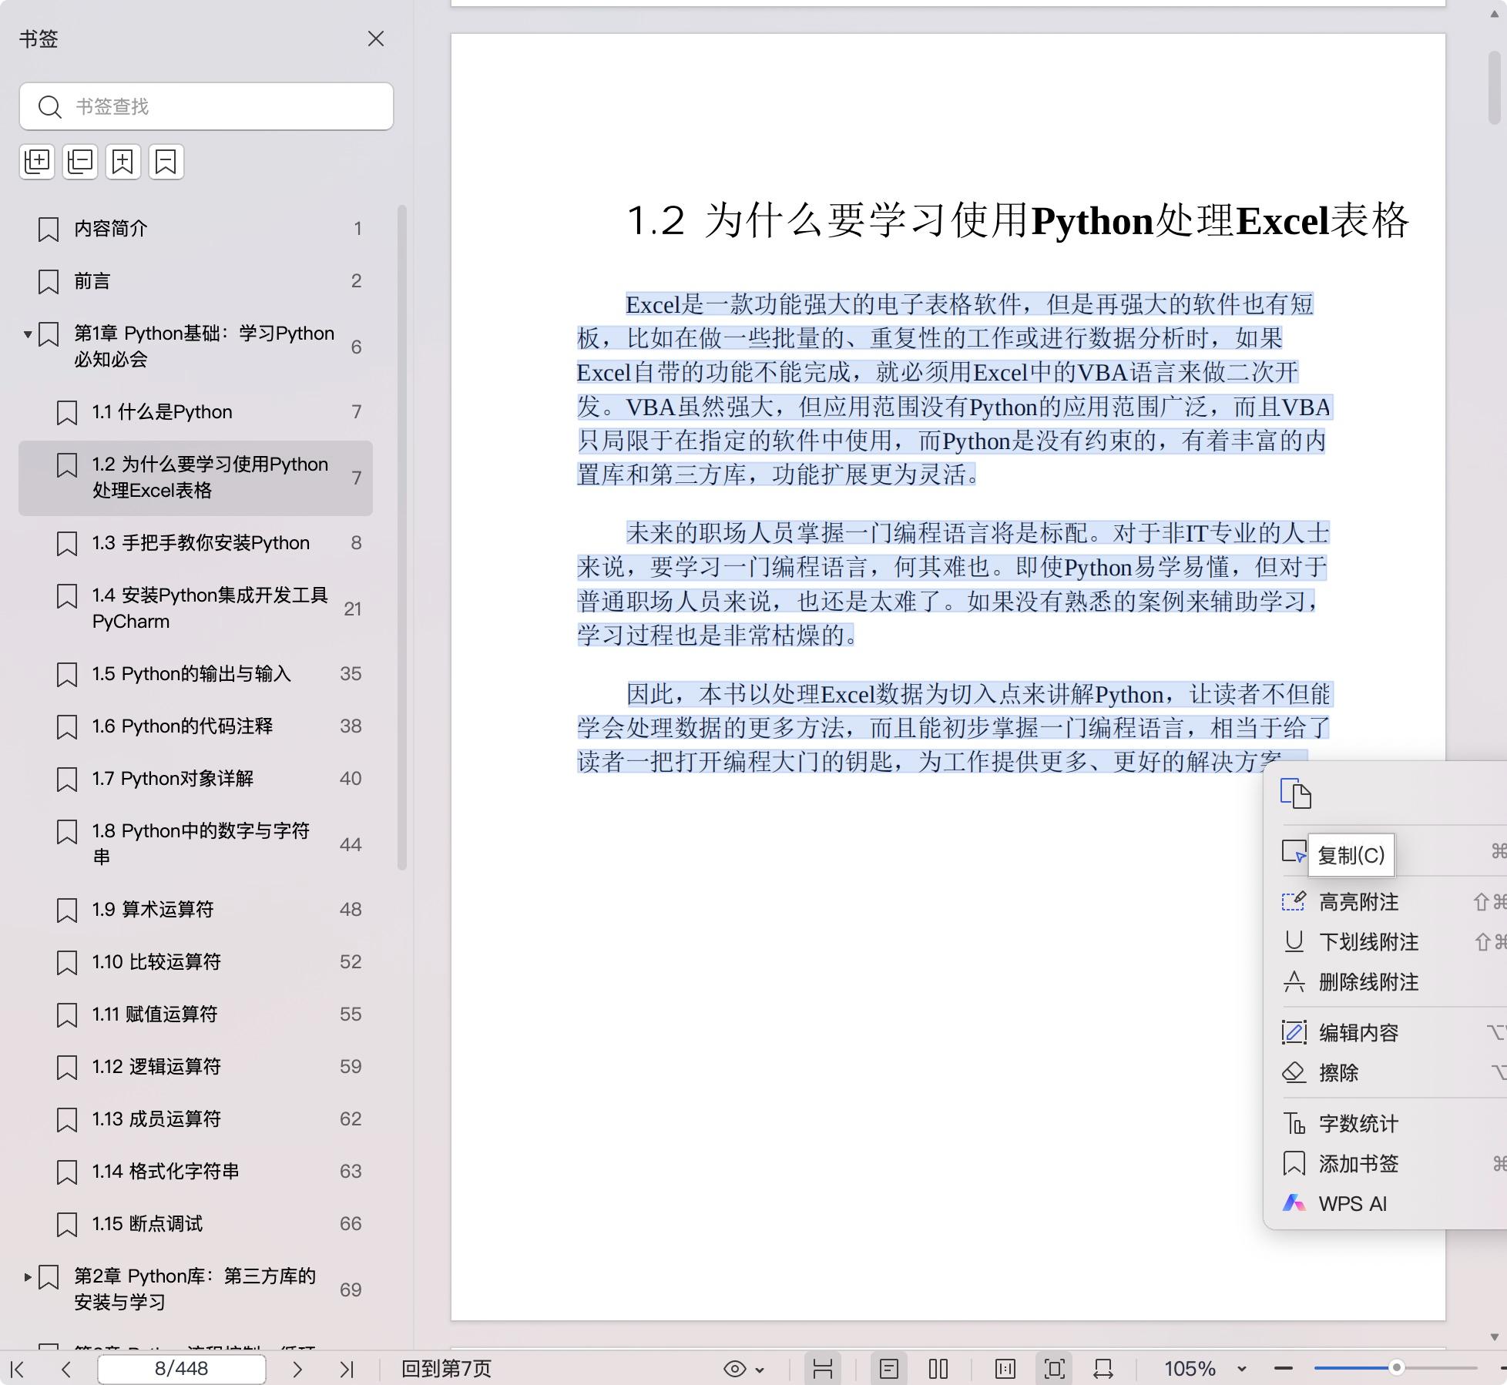Image resolution: width=1507 pixels, height=1385 pixels.
Task: Click the actual size 1:1 icon
Action: pyautogui.click(x=1005, y=1369)
